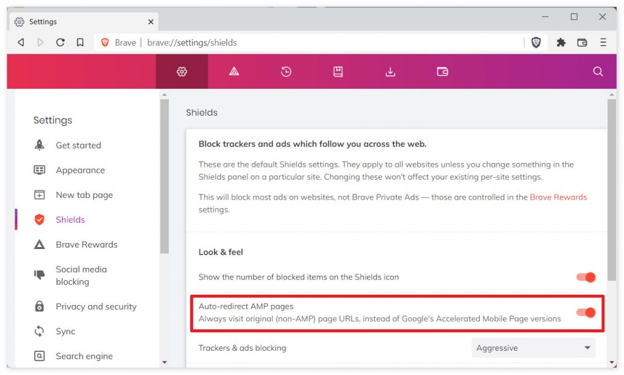Open Privacy and security settings section
The image size is (624, 375).
(x=96, y=307)
